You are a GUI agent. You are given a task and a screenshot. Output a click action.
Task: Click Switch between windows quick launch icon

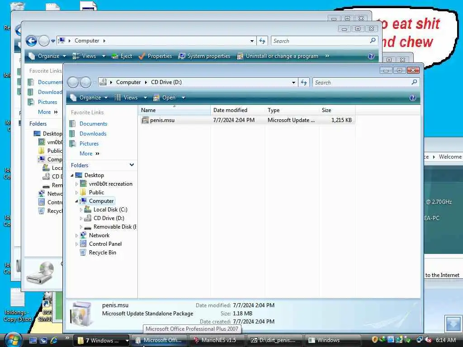[43, 340]
